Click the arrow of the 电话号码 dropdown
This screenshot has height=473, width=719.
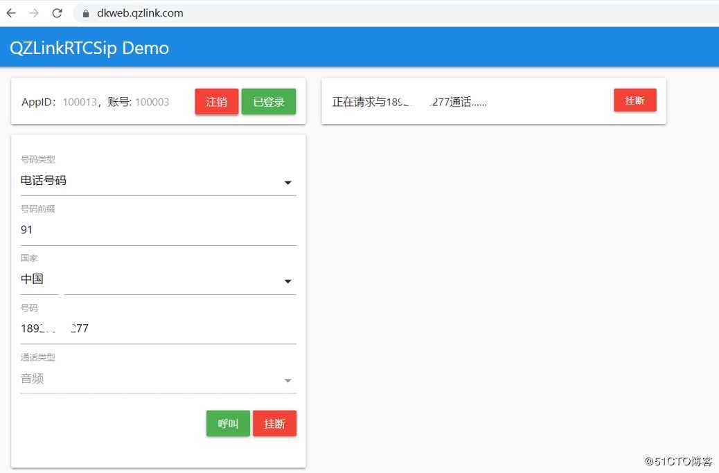coord(287,182)
